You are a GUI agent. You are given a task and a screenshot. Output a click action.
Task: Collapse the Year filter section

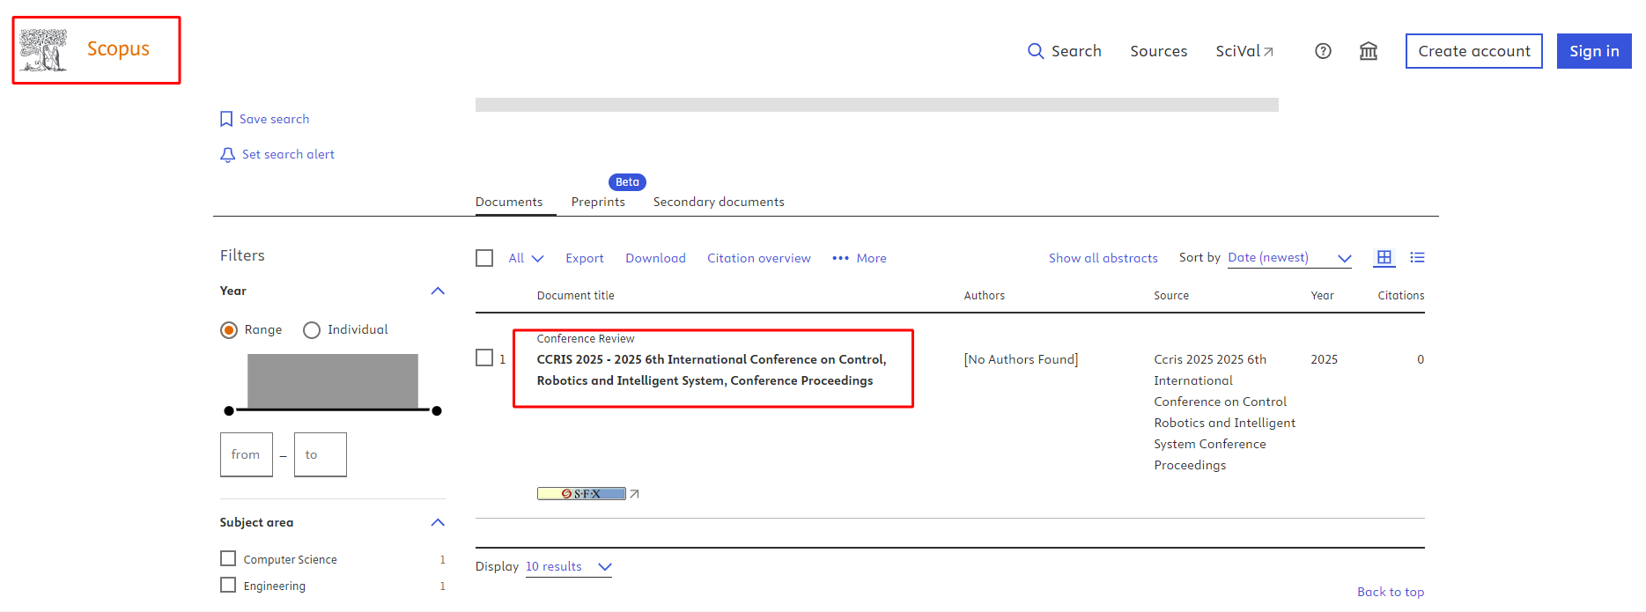pos(438,291)
